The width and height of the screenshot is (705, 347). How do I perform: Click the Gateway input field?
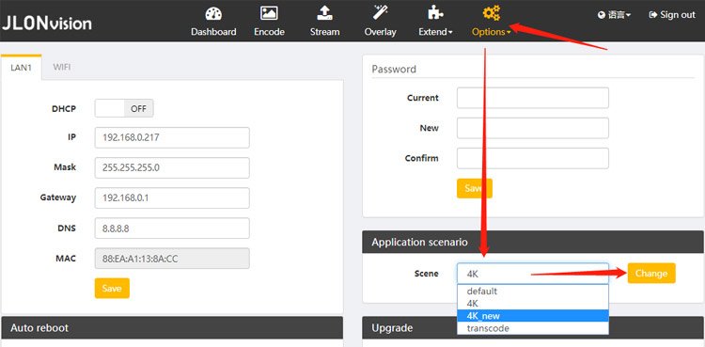172,198
